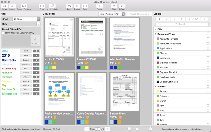Screen dimensions: 211x132
Task: Select the Quotes/Estimates label row
Action: pos(182,82)
